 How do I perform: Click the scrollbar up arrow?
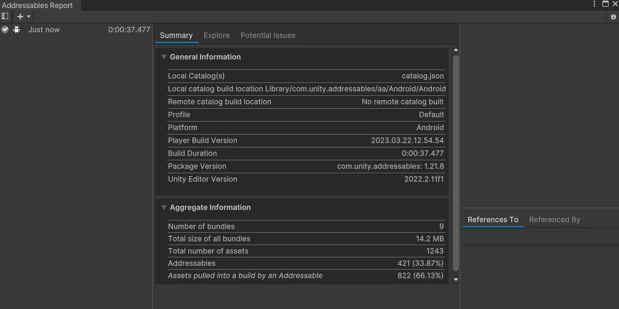[x=456, y=50]
